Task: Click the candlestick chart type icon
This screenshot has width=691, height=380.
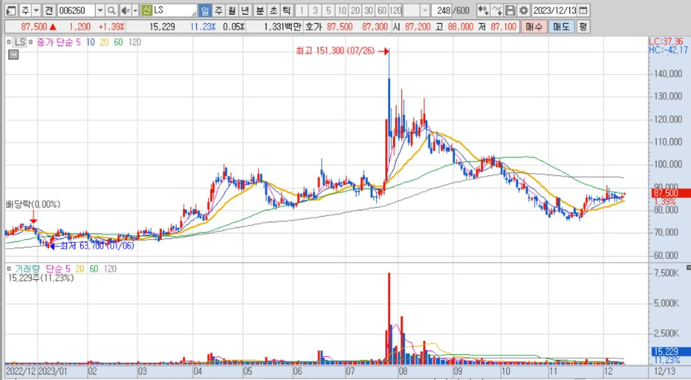Action: (x=483, y=10)
